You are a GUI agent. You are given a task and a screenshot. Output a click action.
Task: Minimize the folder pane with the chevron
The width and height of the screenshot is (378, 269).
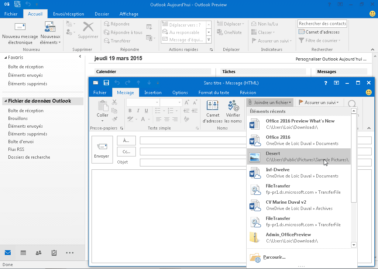[x=80, y=56]
